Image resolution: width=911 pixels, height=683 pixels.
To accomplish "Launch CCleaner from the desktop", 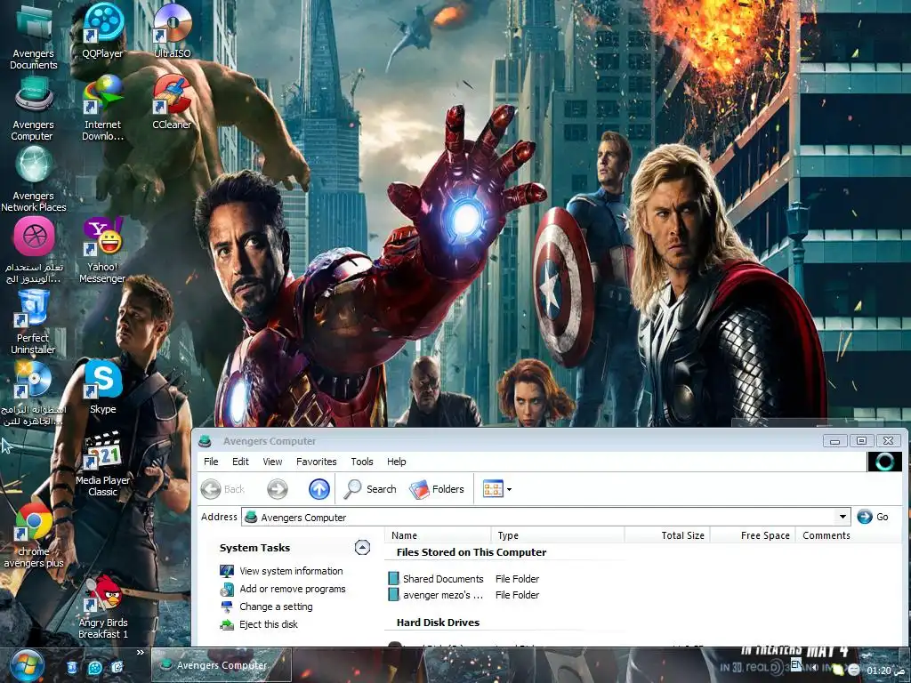I will 172,102.
